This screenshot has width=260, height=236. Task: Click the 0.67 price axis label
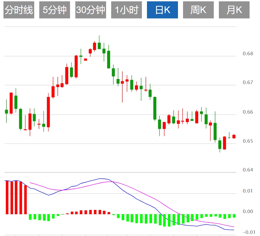coord(248,82)
